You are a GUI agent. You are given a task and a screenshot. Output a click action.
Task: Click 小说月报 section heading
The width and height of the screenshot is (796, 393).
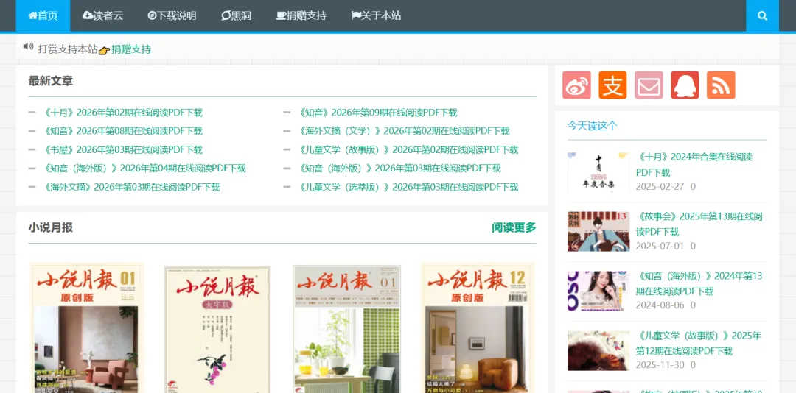click(51, 227)
